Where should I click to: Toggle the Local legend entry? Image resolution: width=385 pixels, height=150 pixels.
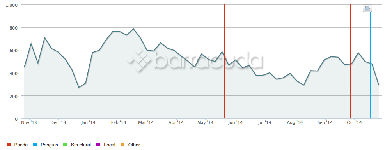(x=106, y=145)
